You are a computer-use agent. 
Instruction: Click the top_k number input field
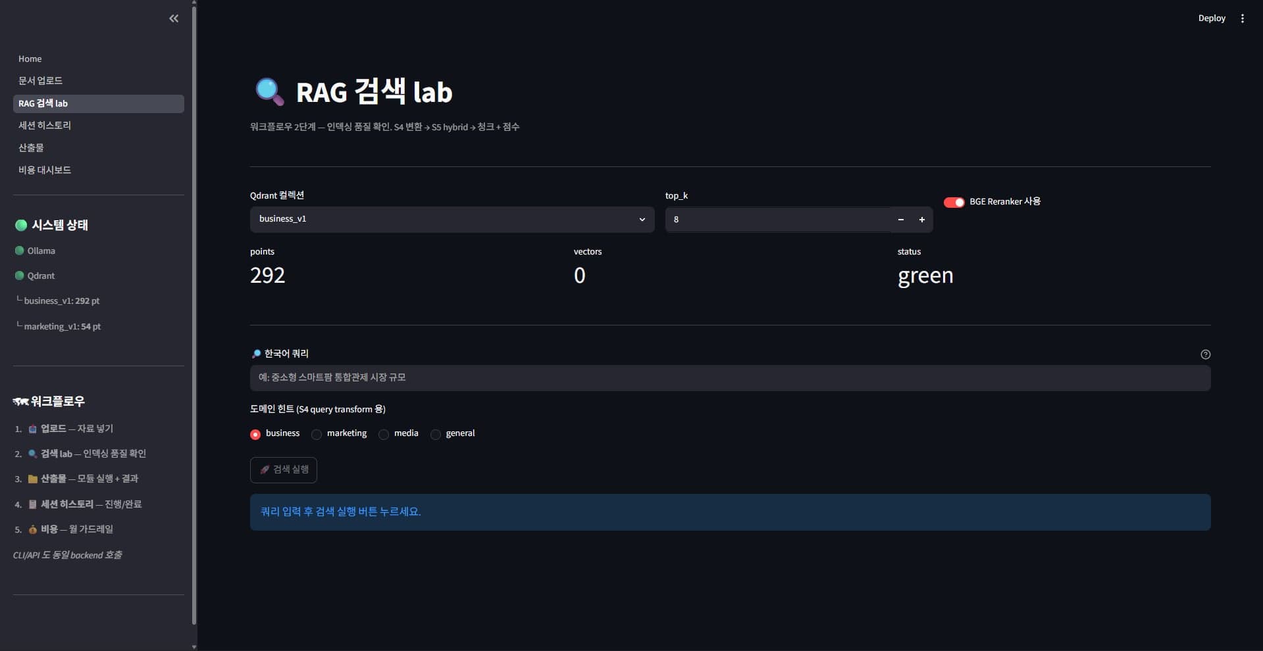pyautogui.click(x=778, y=220)
